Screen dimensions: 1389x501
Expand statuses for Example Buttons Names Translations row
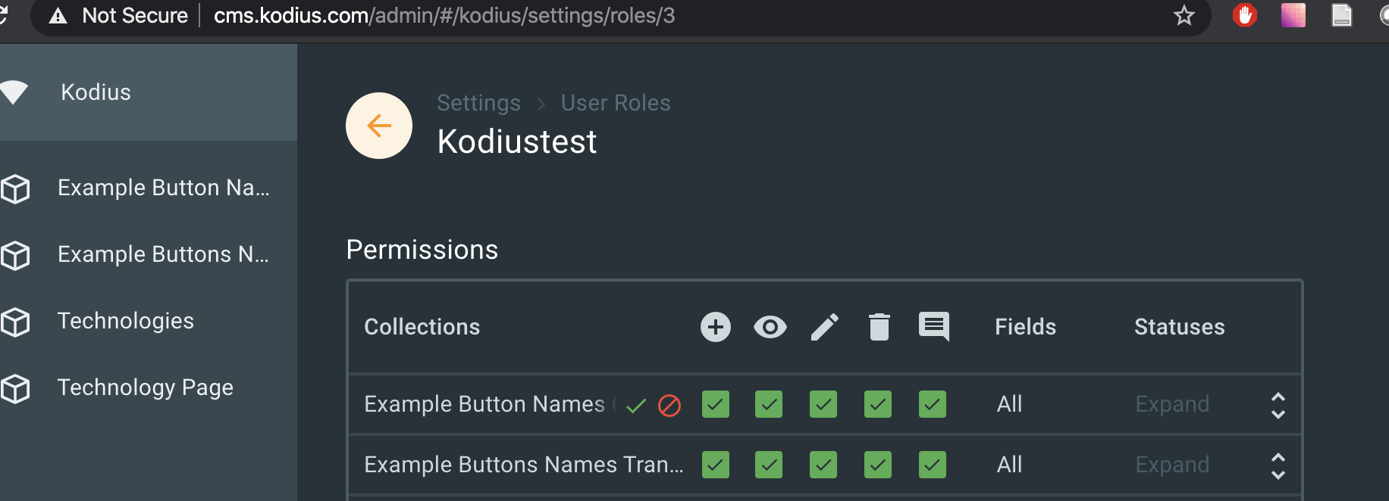[1172, 465]
